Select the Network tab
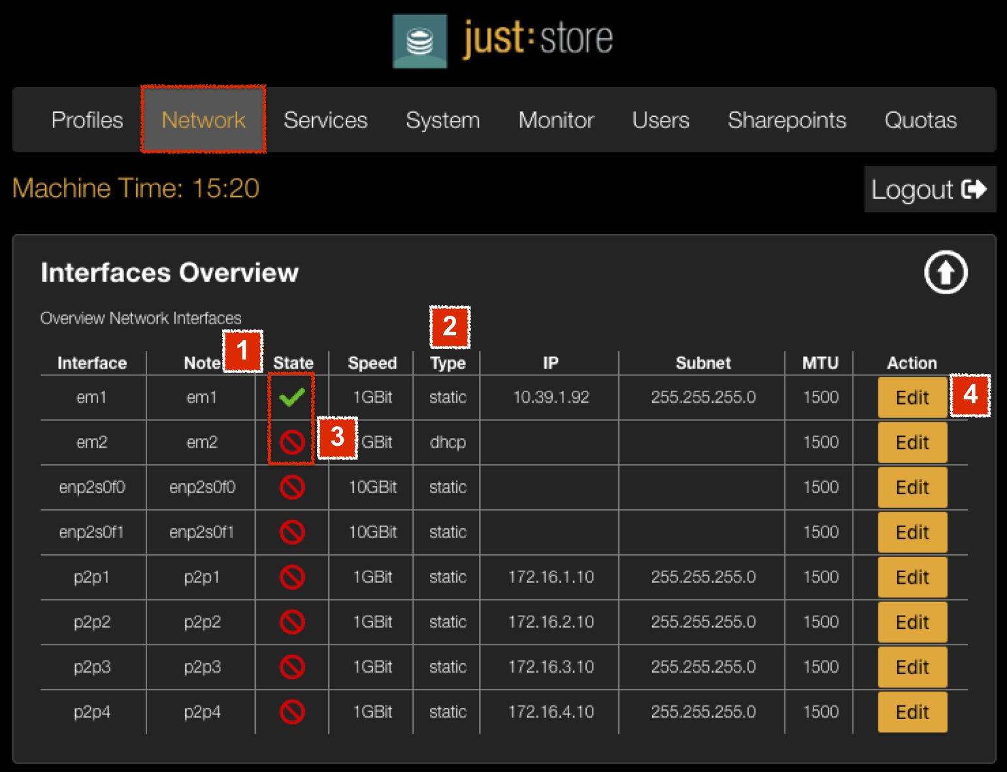The width and height of the screenshot is (1007, 772). point(203,120)
